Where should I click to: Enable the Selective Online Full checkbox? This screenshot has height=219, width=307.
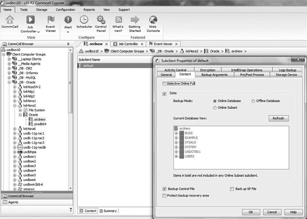(164, 84)
